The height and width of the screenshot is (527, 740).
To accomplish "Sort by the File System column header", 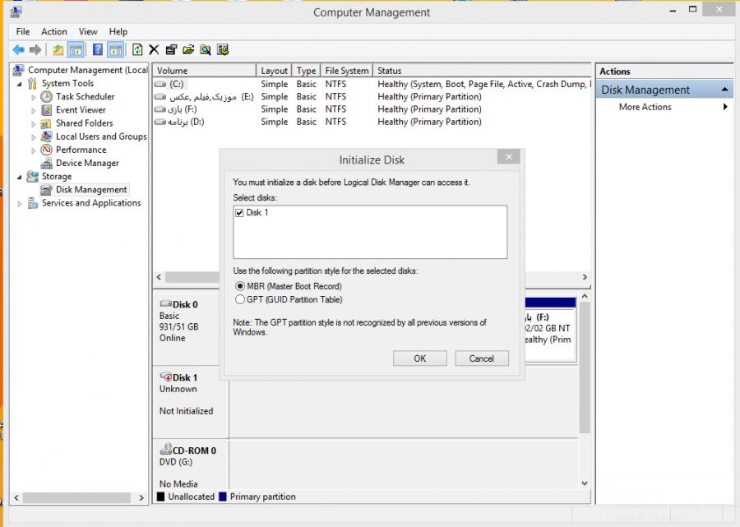I will pos(347,71).
